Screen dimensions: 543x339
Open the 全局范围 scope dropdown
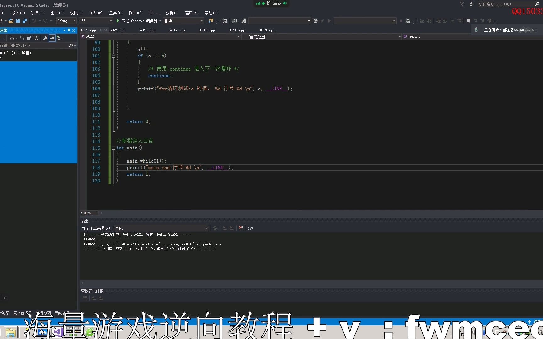pos(322,37)
